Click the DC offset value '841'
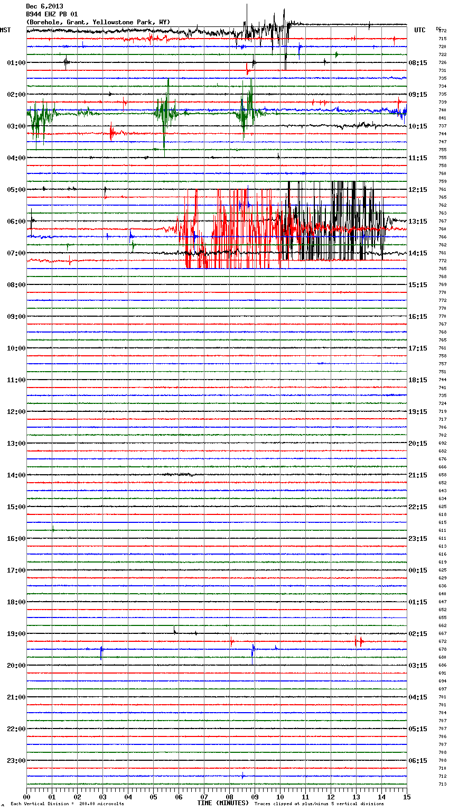This screenshot has height=811, width=449. [442, 118]
